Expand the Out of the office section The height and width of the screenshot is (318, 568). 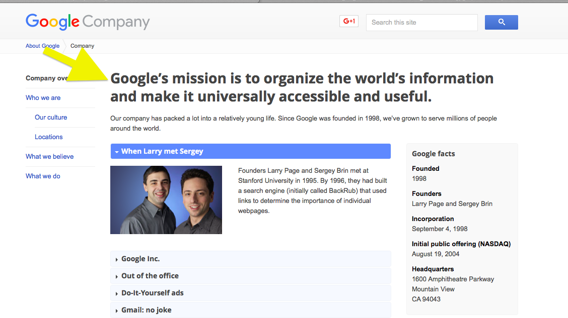coord(250,276)
